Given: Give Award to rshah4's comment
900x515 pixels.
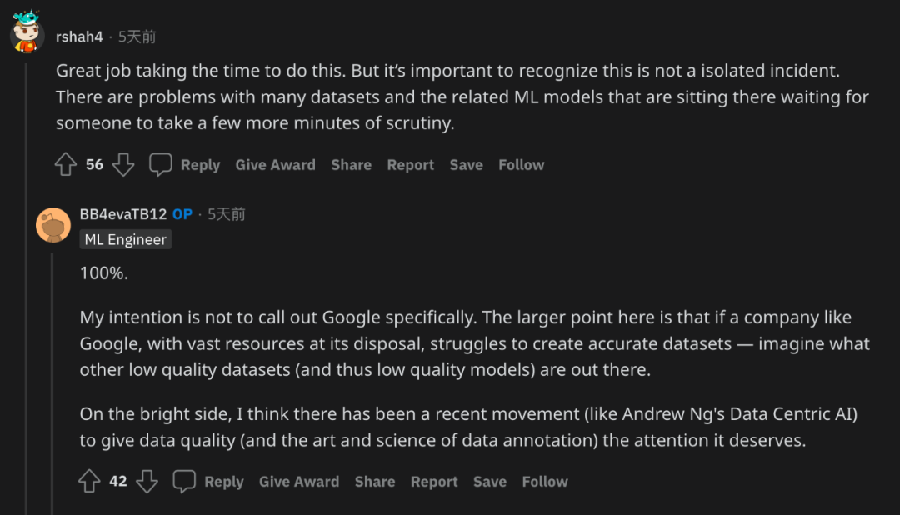Looking at the screenshot, I should click(x=275, y=165).
